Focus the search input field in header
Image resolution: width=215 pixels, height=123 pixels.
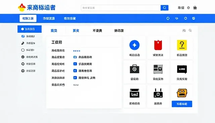pyautogui.click(x=121, y=8)
